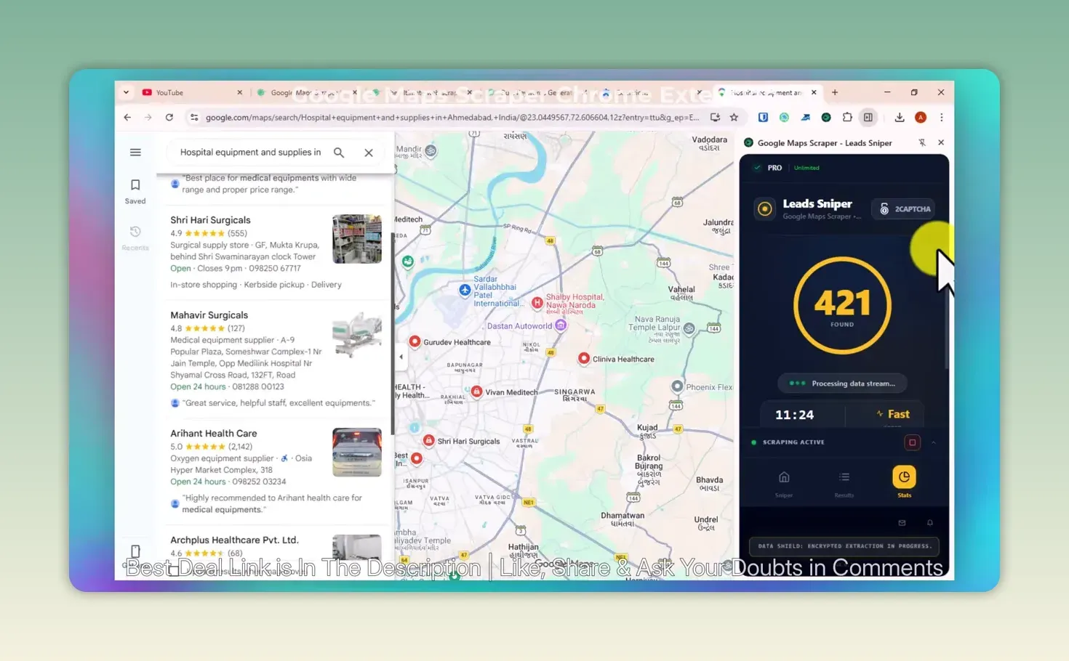The width and height of the screenshot is (1069, 661).
Task: Click the PRO plan badge
Action: (774, 168)
